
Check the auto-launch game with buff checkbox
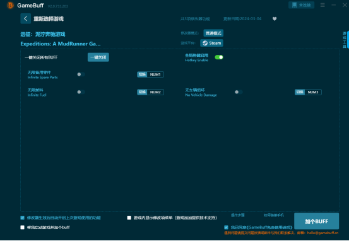22,227
